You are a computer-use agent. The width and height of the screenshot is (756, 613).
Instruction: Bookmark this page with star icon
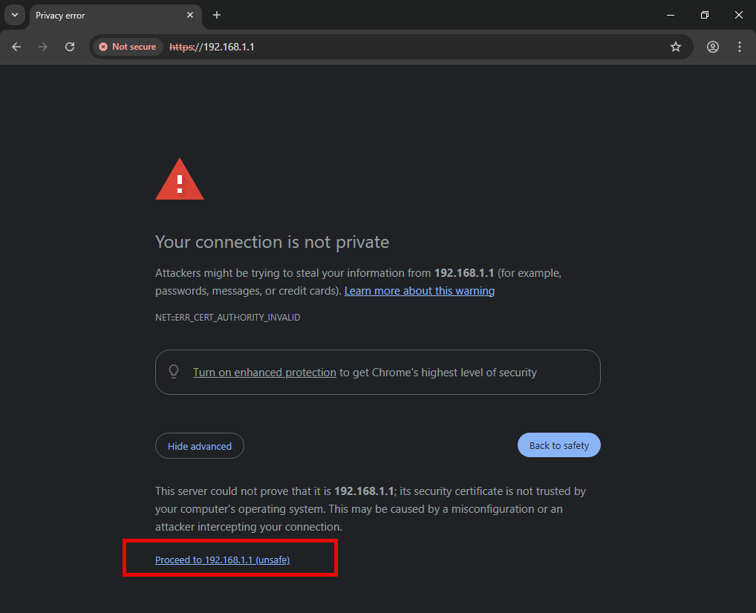point(676,47)
